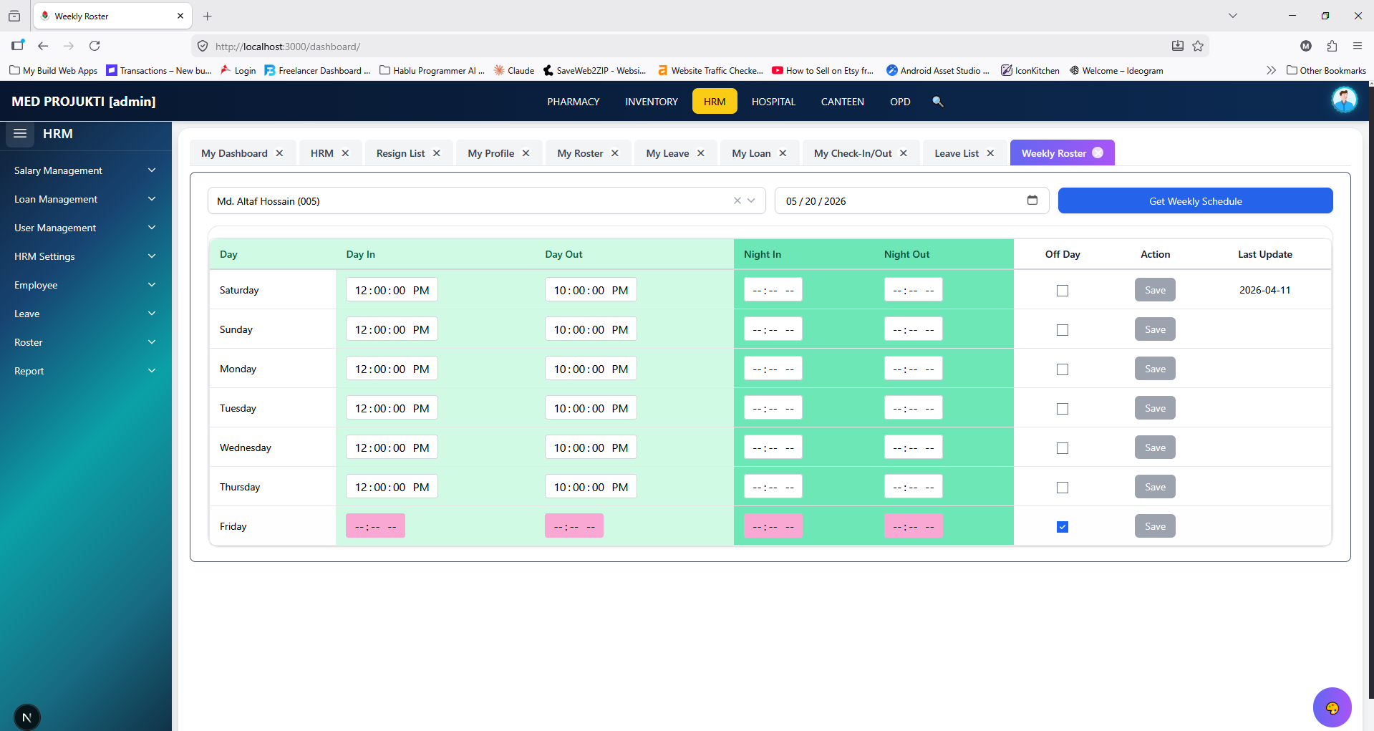
Task: Save the Monday roster row
Action: tap(1155, 369)
